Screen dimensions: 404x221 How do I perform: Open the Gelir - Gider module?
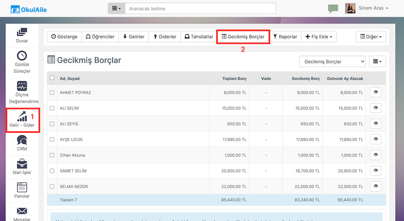pos(22,120)
